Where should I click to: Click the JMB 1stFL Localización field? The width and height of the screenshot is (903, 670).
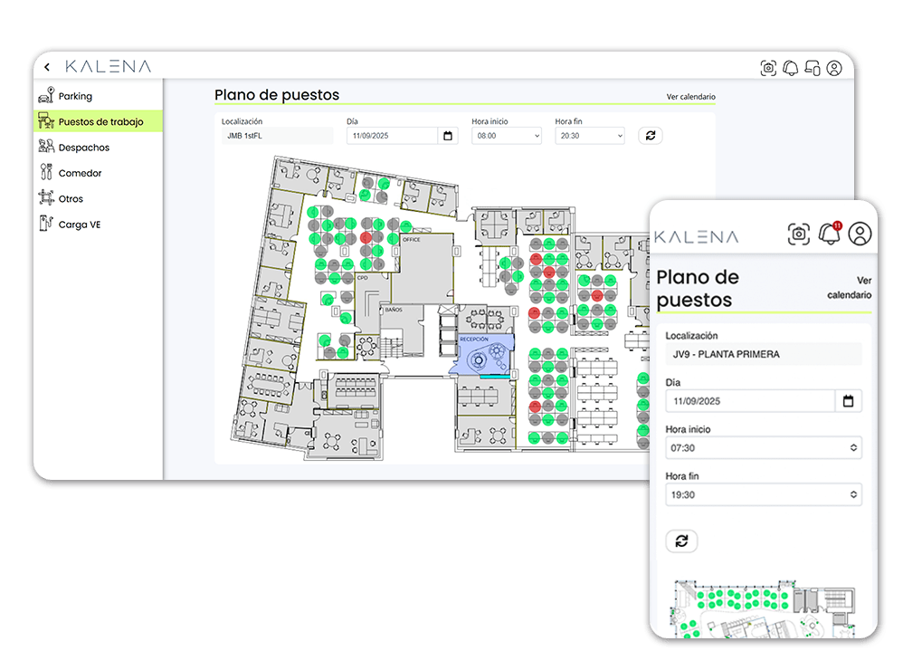277,136
